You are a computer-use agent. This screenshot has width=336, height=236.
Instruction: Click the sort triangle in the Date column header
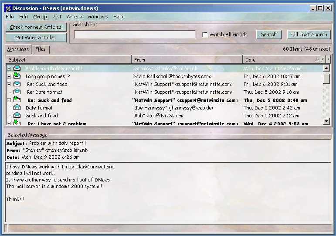coord(317,60)
